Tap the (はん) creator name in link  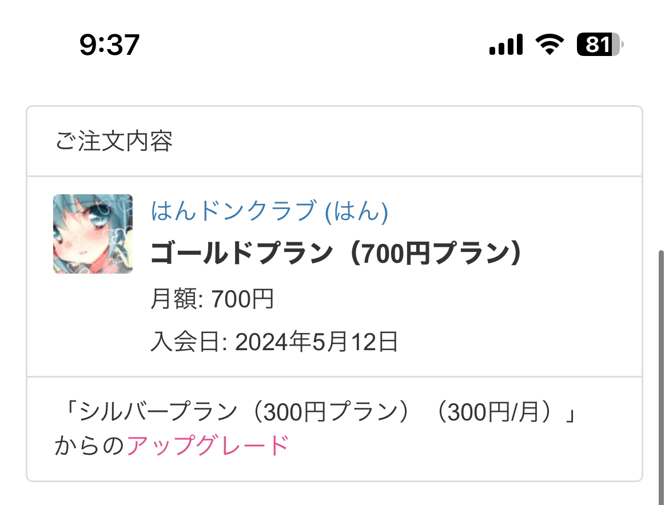click(357, 211)
